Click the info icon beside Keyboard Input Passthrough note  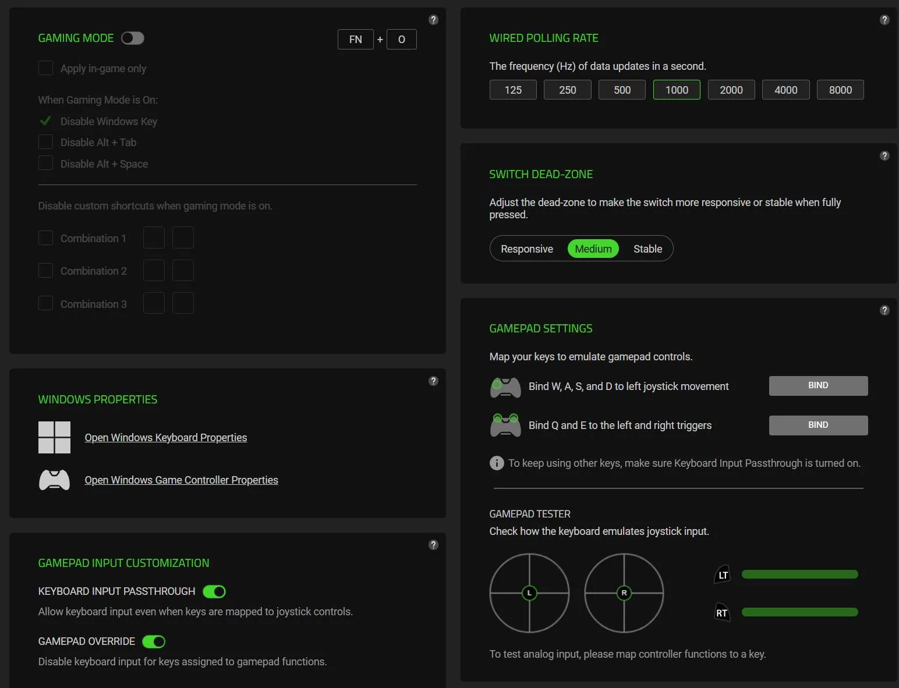[x=497, y=463]
